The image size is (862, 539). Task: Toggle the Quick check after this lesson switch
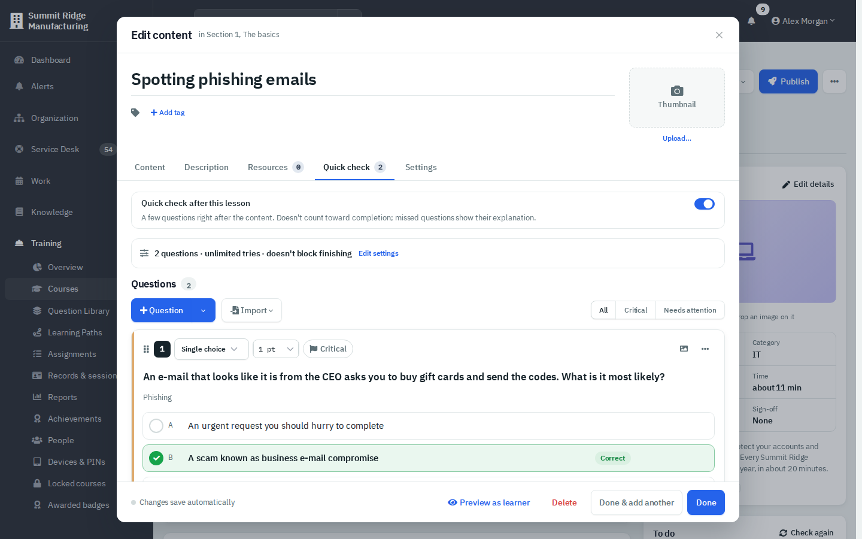pyautogui.click(x=705, y=204)
